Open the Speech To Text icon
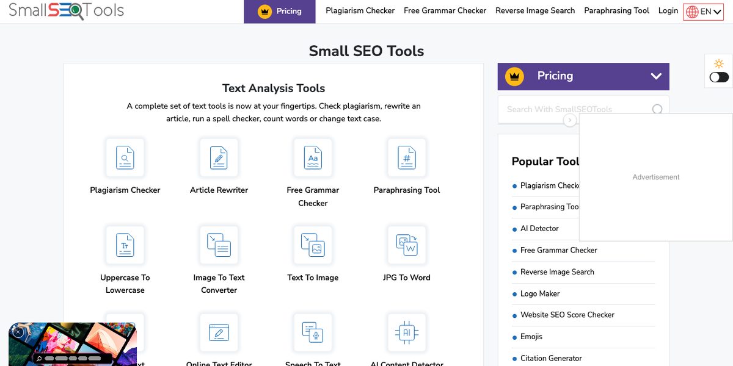Viewport: 733px width, 366px height. [x=313, y=332]
